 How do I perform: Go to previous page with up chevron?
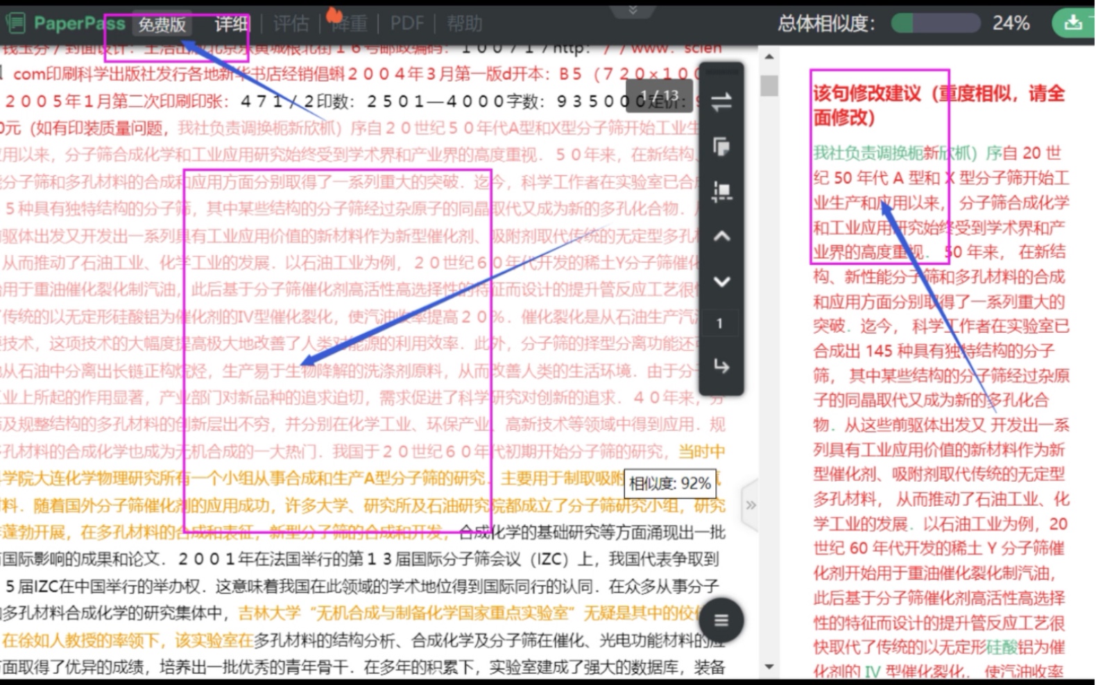(x=721, y=236)
